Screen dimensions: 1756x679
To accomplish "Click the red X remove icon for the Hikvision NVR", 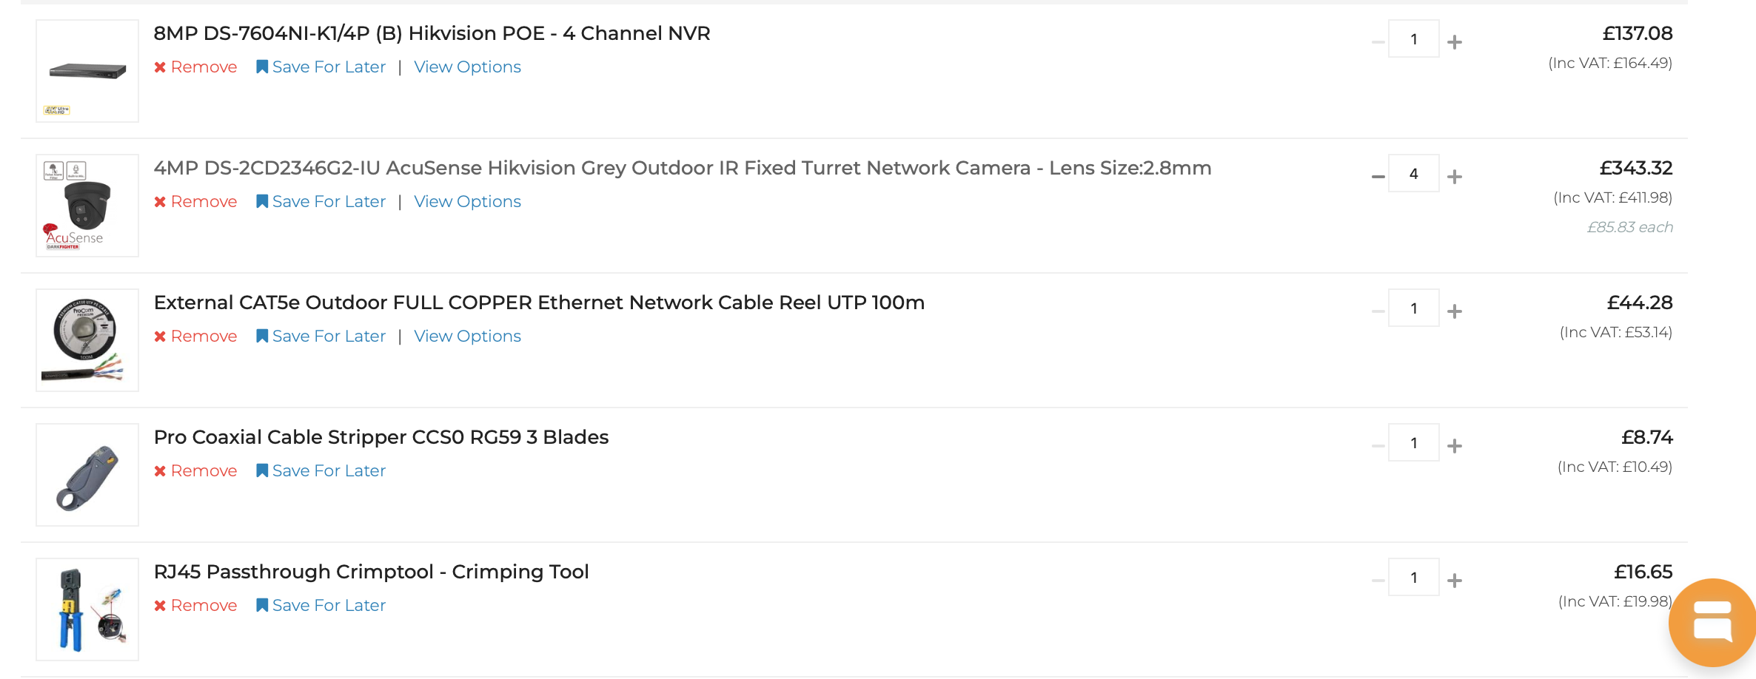I will pyautogui.click(x=160, y=67).
